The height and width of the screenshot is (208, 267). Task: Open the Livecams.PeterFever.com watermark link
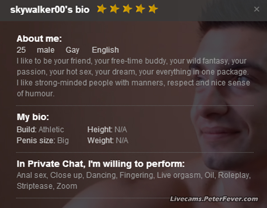[x=214, y=200]
